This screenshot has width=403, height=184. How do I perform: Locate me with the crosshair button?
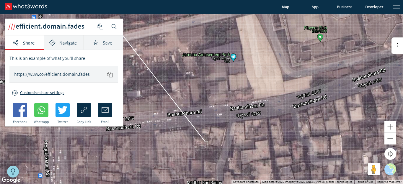coord(390,154)
